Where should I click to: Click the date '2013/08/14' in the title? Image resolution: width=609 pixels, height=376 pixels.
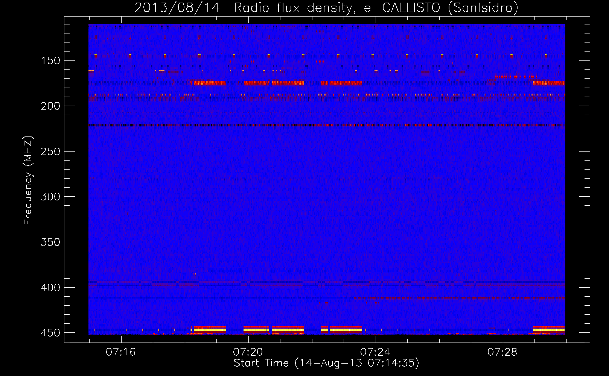tap(177, 8)
